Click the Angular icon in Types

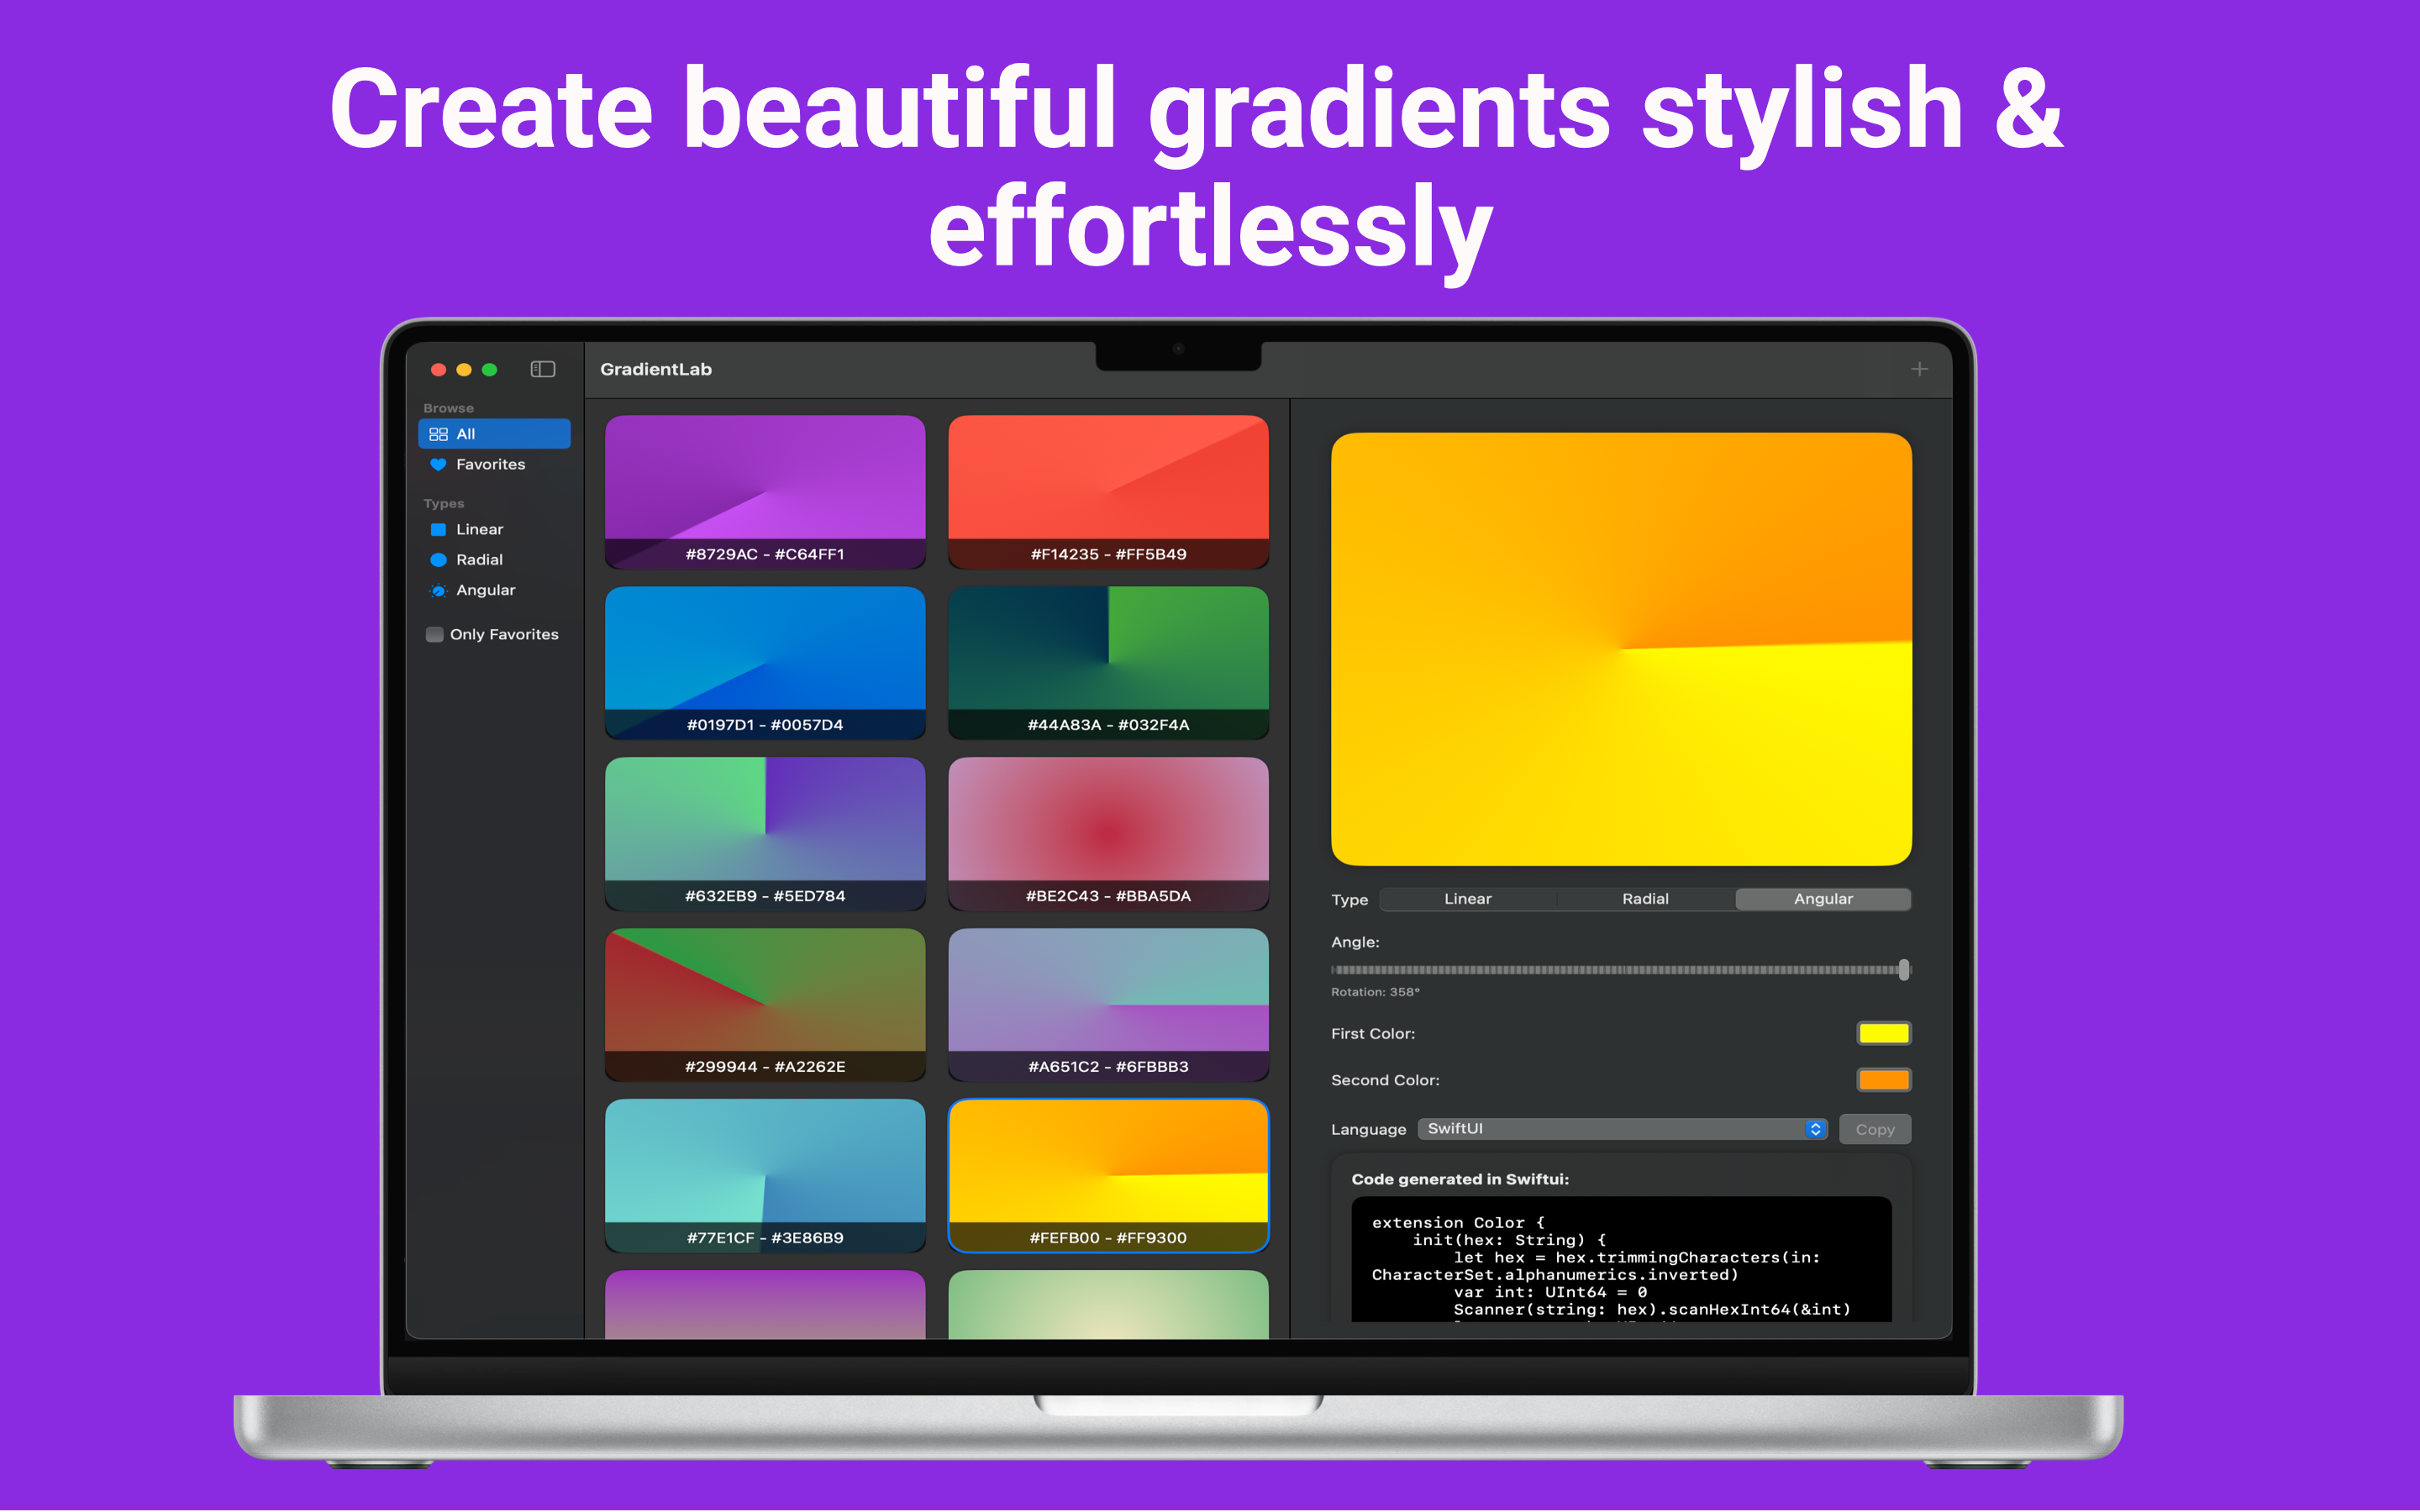438,590
